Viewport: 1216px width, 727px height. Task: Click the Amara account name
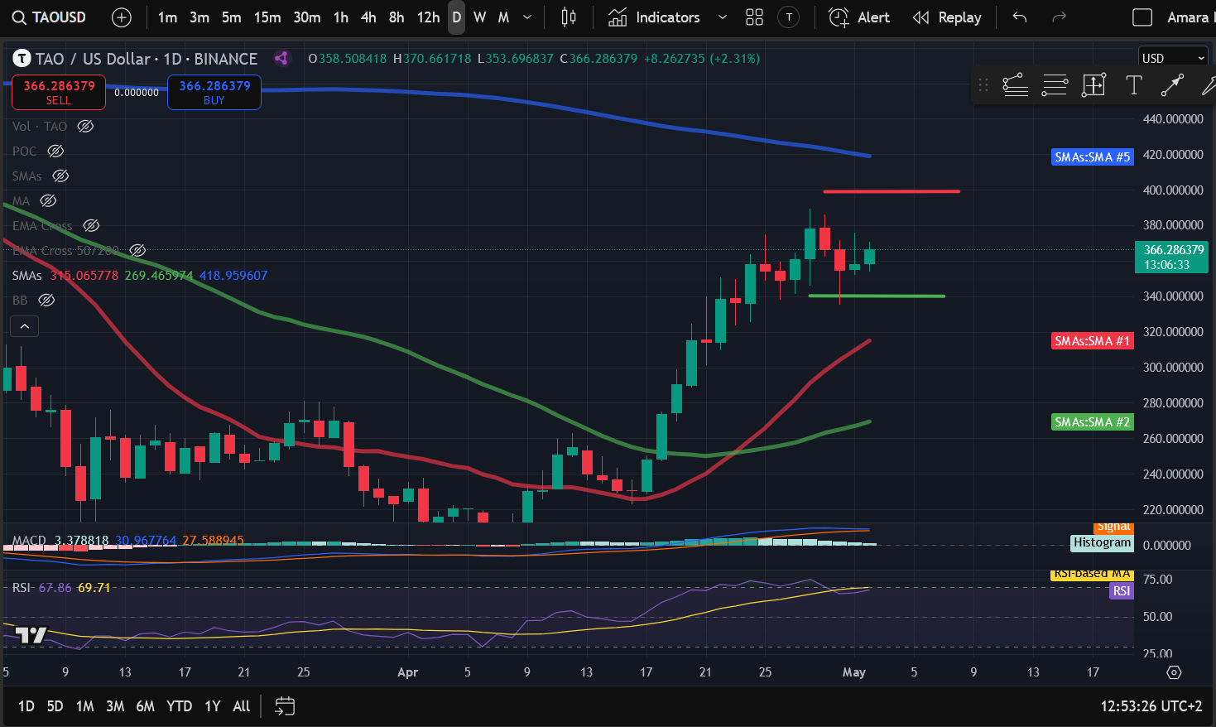click(1189, 17)
